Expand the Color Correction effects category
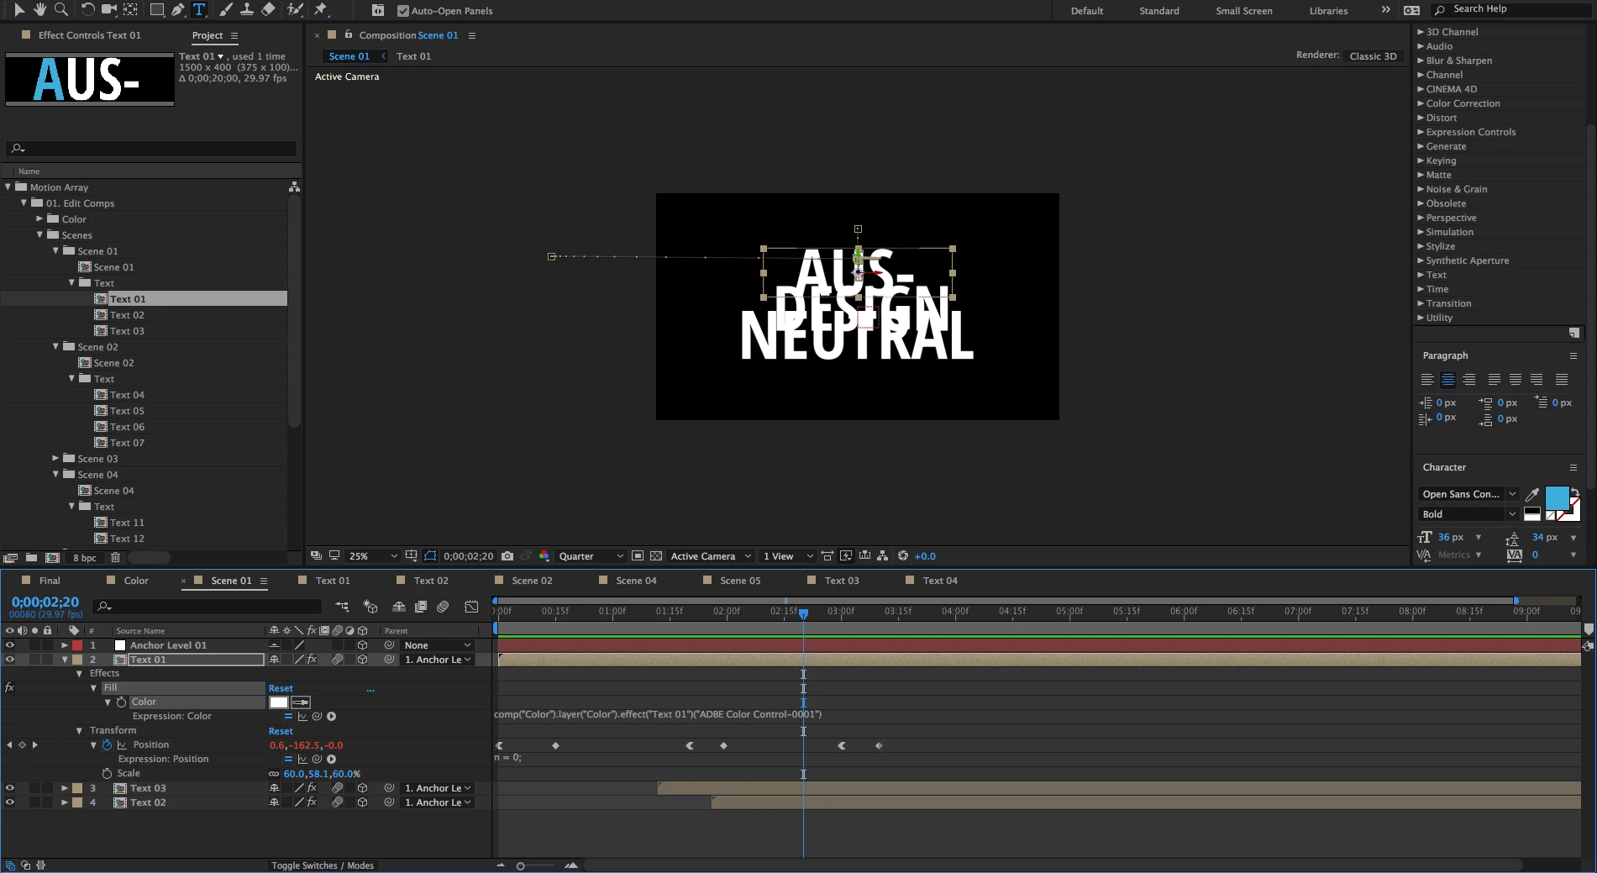1597x873 pixels. (x=1421, y=103)
